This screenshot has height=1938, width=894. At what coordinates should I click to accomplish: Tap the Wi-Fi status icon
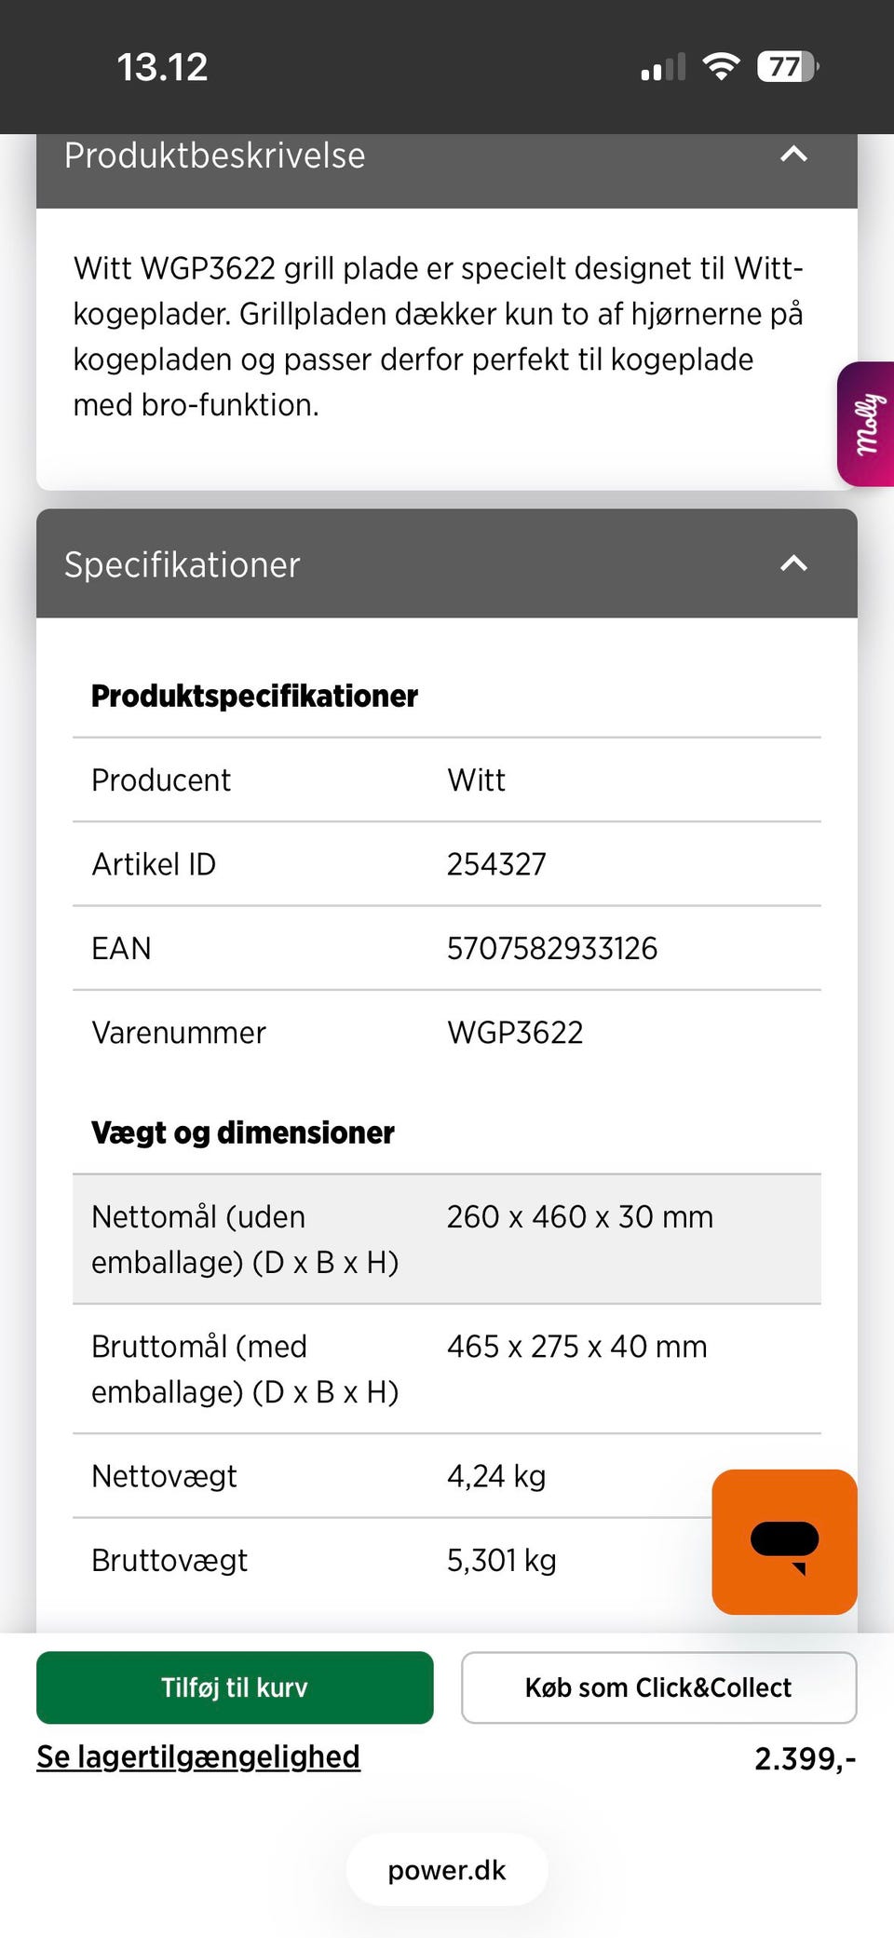coord(721,66)
